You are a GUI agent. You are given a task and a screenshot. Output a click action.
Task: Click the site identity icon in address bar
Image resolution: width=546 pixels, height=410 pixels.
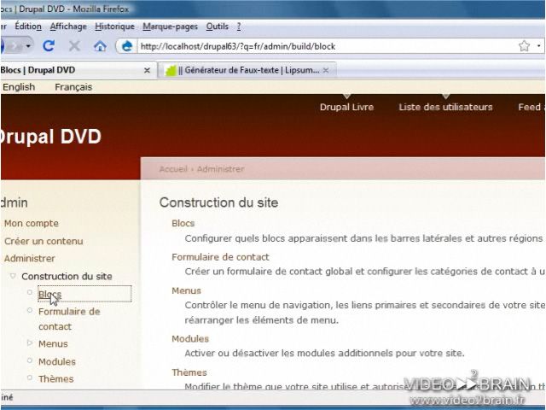(x=127, y=46)
